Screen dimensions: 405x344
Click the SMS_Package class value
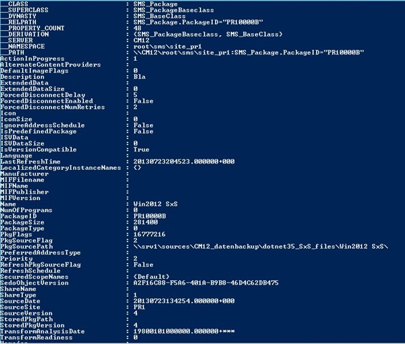(x=156, y=4)
